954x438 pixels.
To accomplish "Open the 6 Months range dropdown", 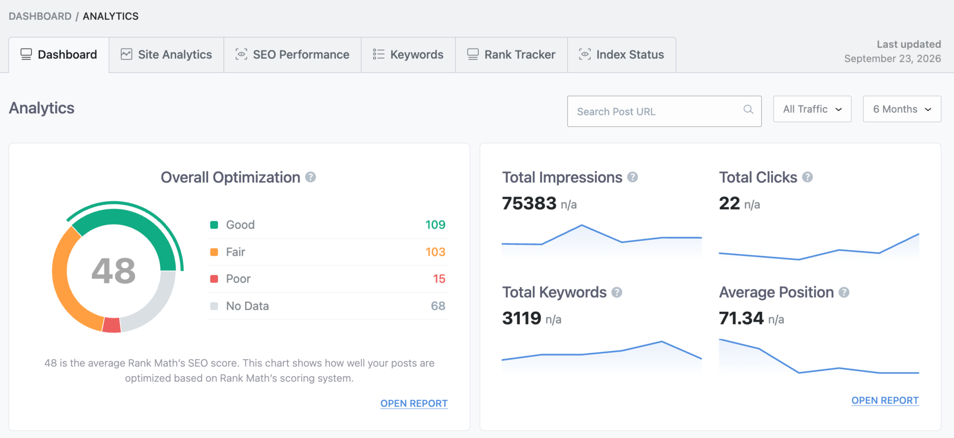I will [902, 109].
